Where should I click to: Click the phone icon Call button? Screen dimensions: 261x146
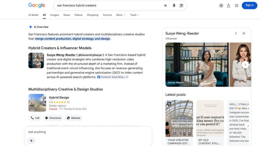coord(35,118)
